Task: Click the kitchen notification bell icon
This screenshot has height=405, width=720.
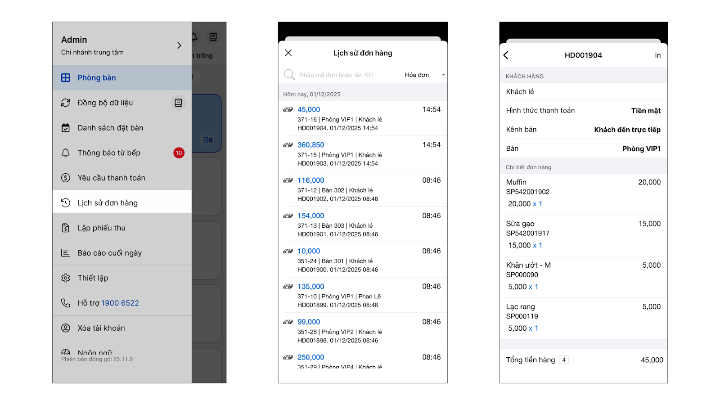Action: click(66, 153)
